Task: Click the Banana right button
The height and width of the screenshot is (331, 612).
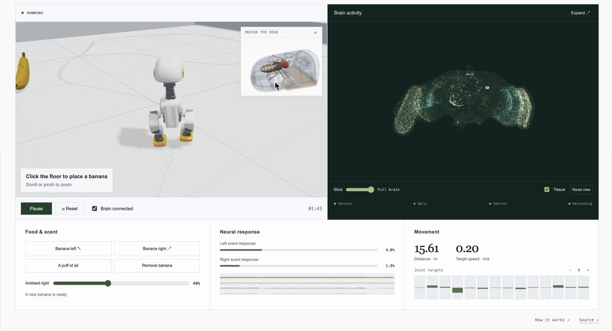Action: pyautogui.click(x=157, y=249)
